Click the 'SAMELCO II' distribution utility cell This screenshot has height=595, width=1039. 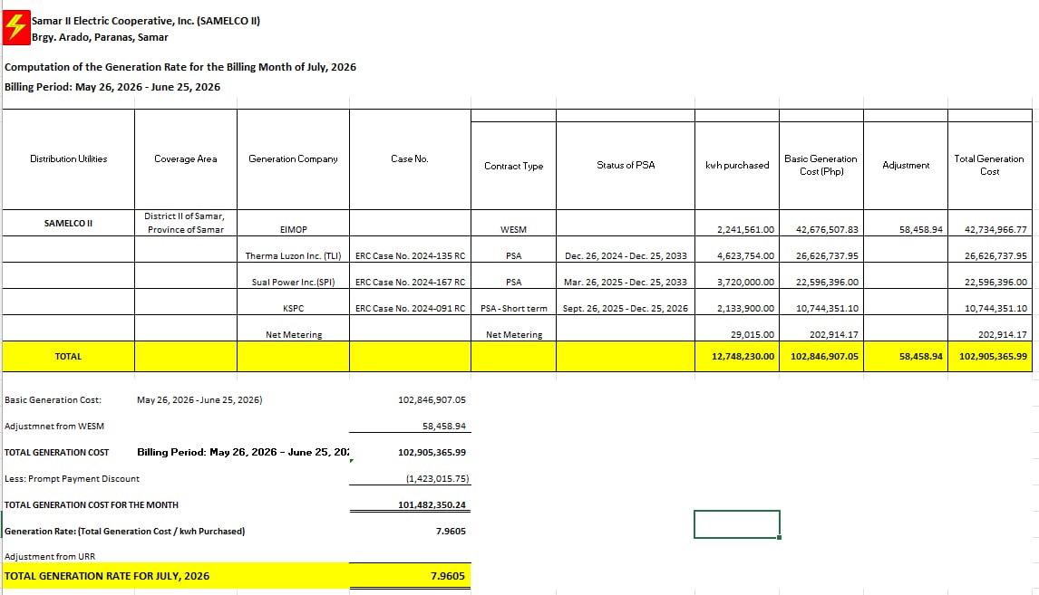point(68,223)
